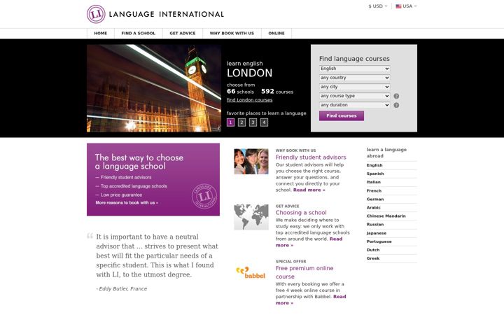Click the London Big Ben photo
Viewport: 504px width, 315px height.
pyautogui.click(x=154, y=88)
